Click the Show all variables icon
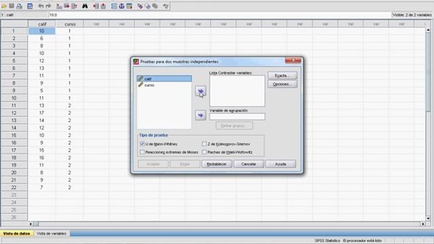Image resolution: width=434 pixels, height=244 pixels. 155,6
